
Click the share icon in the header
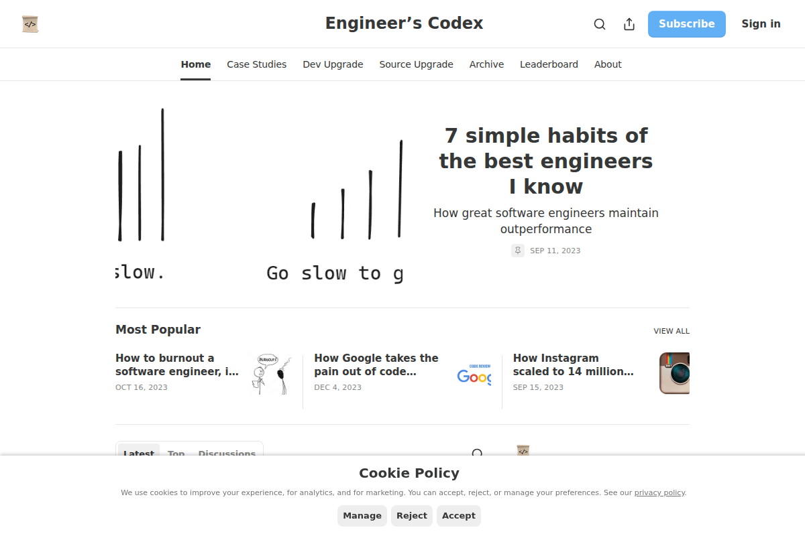[629, 23]
